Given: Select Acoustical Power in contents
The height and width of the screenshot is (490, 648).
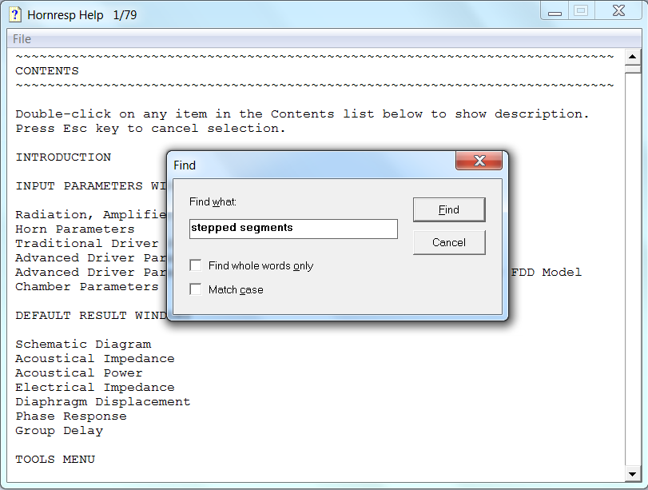Looking at the screenshot, I should coord(79,373).
